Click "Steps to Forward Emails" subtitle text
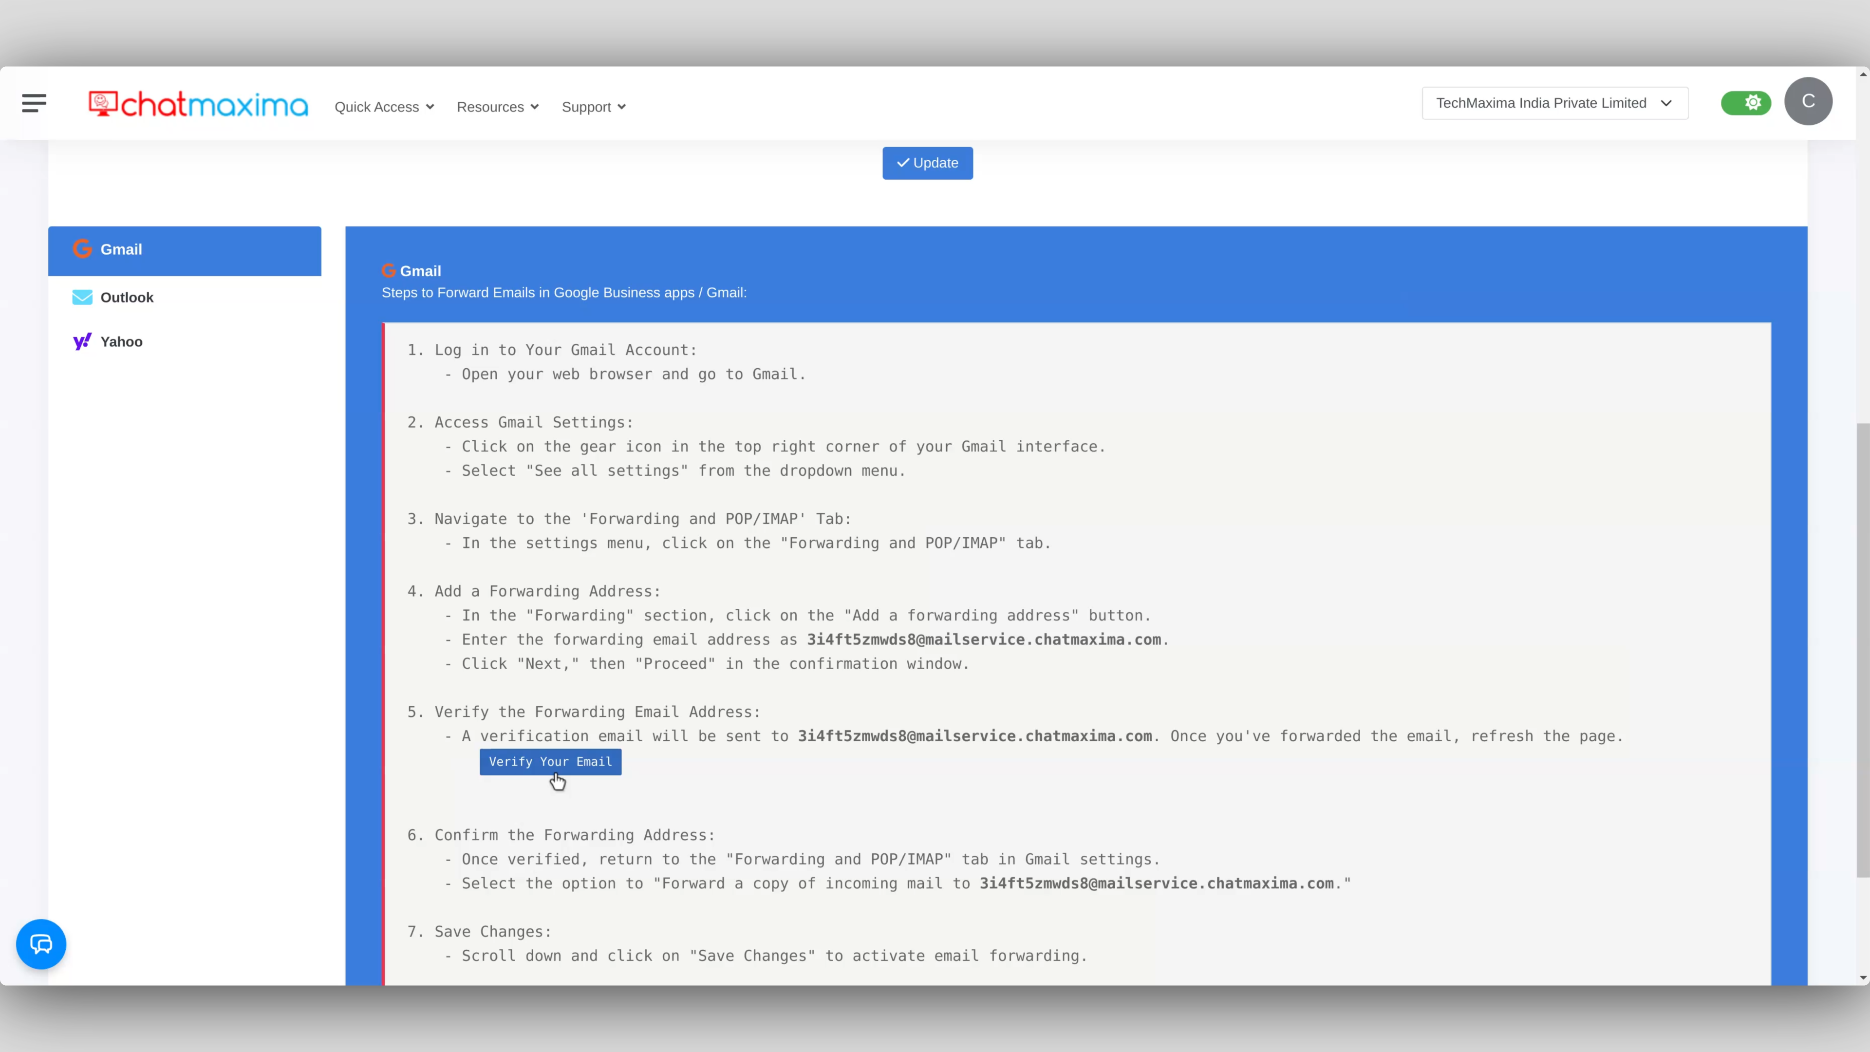This screenshot has width=1870, height=1052. pyautogui.click(x=564, y=293)
